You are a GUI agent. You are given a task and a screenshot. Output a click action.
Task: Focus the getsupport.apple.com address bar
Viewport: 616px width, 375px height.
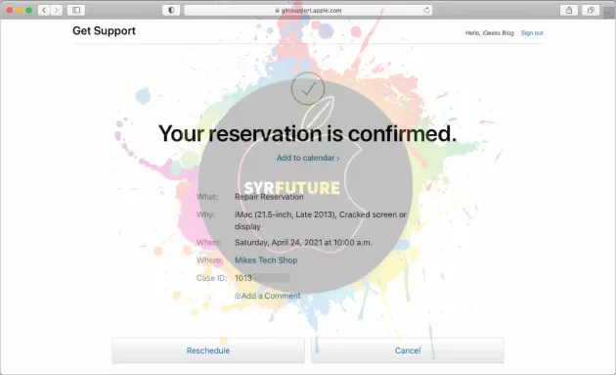[x=308, y=10]
